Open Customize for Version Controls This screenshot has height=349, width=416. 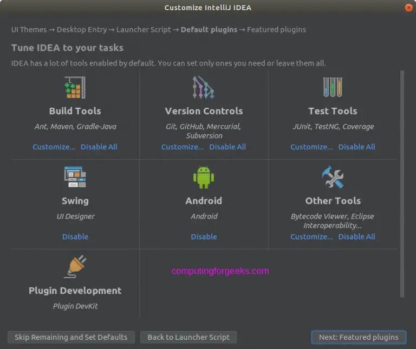pos(183,147)
